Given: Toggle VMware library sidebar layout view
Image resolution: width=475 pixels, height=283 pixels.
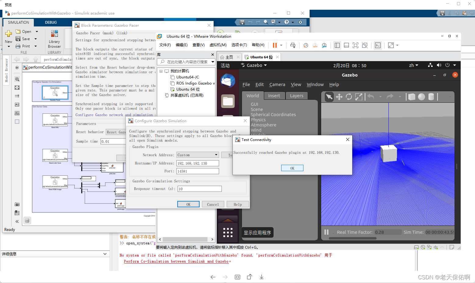Looking at the screenshot, I should click(337, 45).
